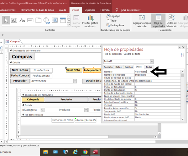Open the IdProveedor combo box arrow
This screenshot has height=156, width=188.
click(x=75, y=81)
